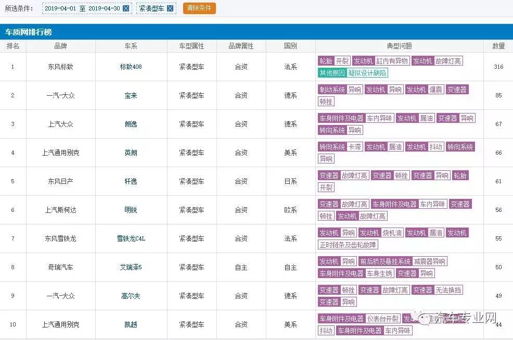Open the 艾瑞泽5 car series link
The height and width of the screenshot is (340, 513).
[x=131, y=267]
